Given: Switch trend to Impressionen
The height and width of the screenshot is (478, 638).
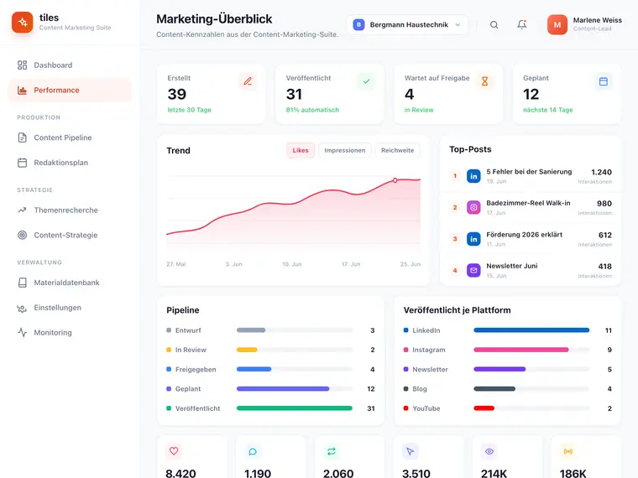Looking at the screenshot, I should (x=345, y=150).
